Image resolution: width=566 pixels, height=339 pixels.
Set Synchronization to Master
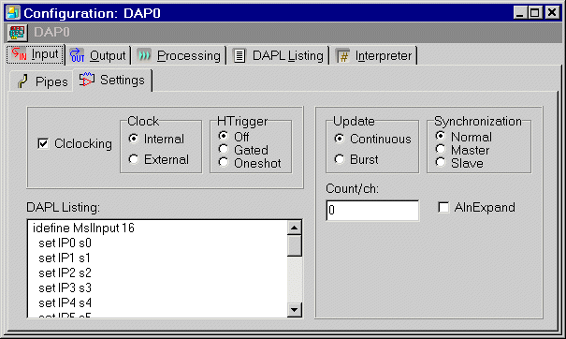[x=441, y=149]
